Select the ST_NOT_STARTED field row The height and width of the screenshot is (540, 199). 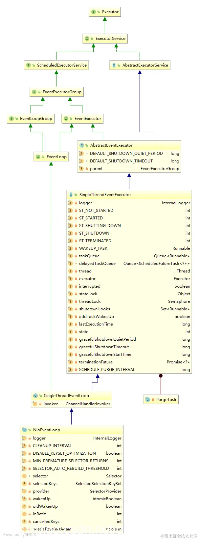pos(129,211)
